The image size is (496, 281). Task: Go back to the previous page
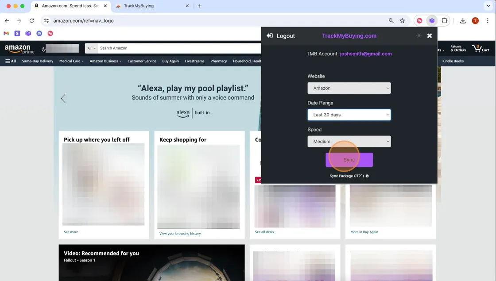pyautogui.click(x=7, y=20)
